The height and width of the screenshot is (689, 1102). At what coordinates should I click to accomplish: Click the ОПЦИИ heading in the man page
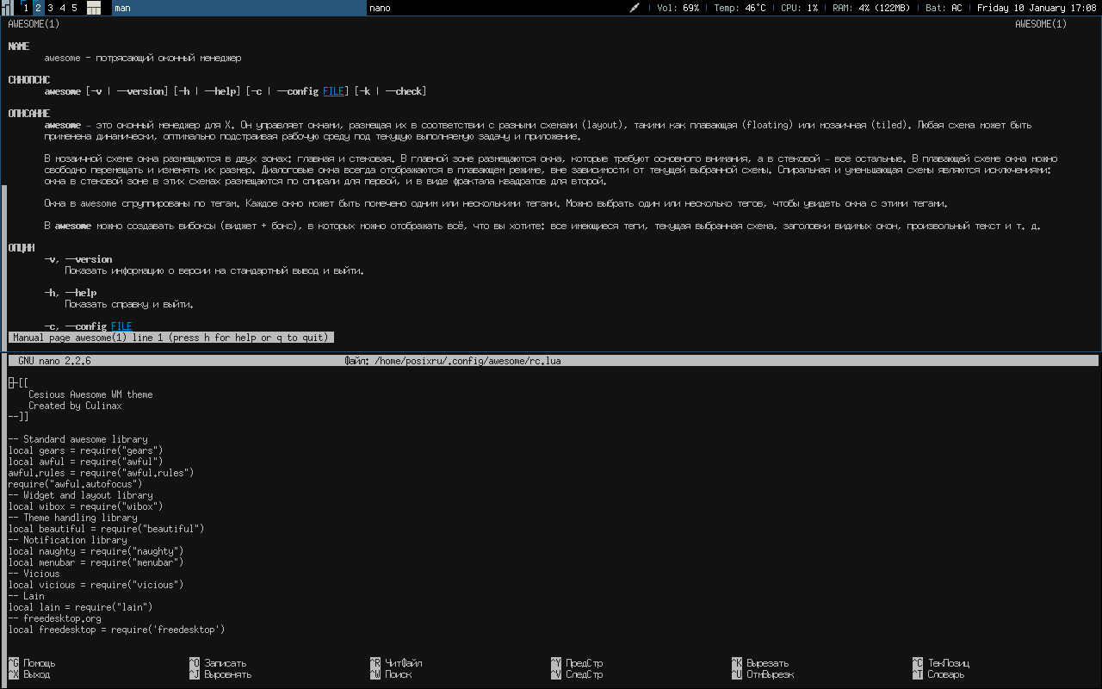tap(21, 248)
